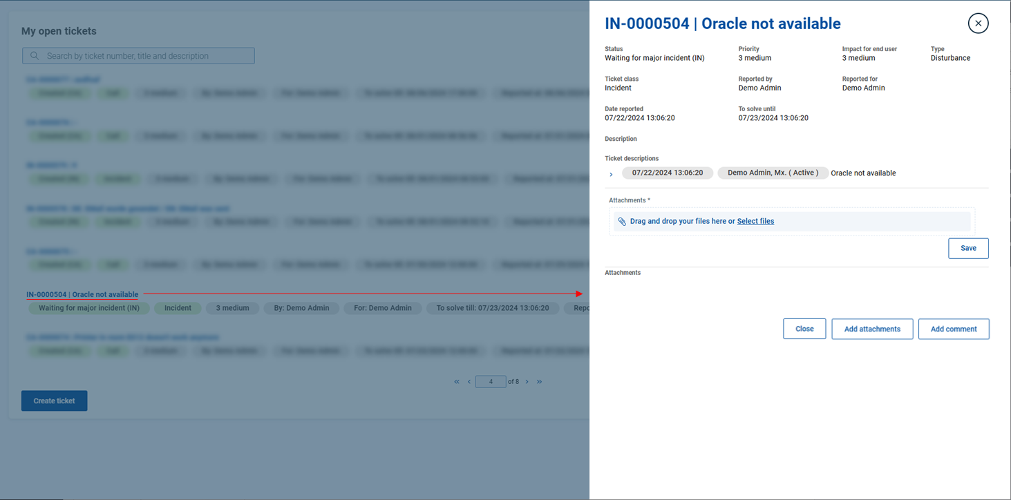Image resolution: width=1011 pixels, height=500 pixels.
Task: Click the paperclip attachment icon
Action: [x=622, y=222]
